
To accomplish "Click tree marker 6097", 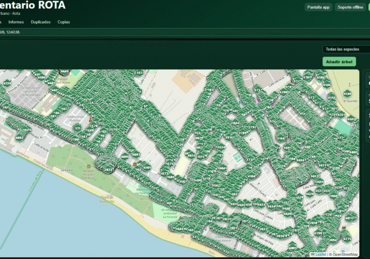I will click(x=136, y=154).
